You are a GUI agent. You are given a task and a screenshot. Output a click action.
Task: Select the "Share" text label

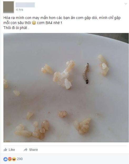coord(33,150)
